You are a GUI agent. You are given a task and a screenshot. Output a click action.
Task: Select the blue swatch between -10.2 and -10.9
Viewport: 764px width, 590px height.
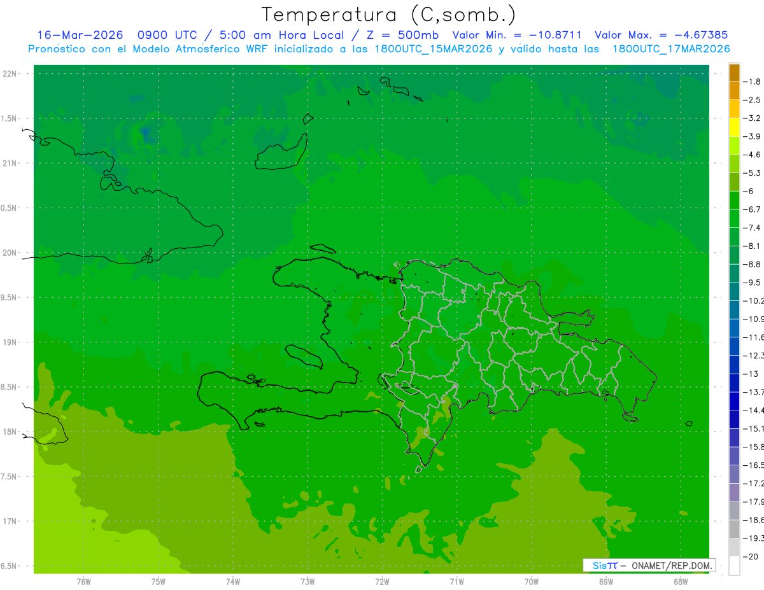click(734, 310)
